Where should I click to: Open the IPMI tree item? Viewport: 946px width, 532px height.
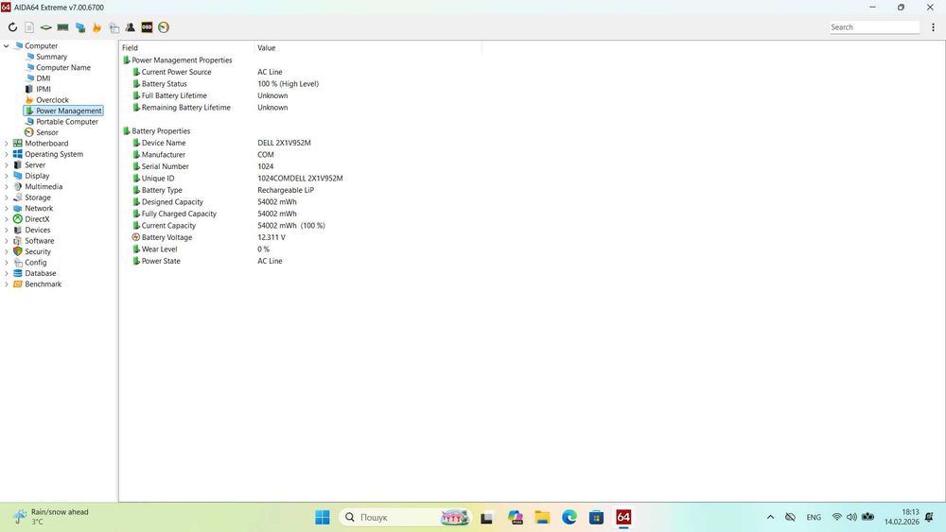[x=43, y=89]
